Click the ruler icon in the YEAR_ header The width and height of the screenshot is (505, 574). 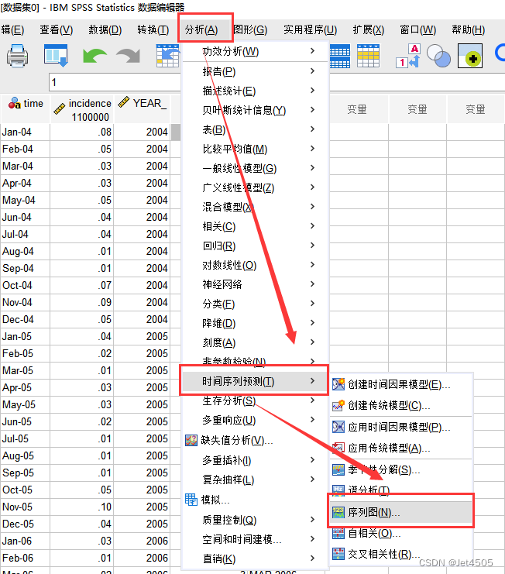tap(124, 102)
